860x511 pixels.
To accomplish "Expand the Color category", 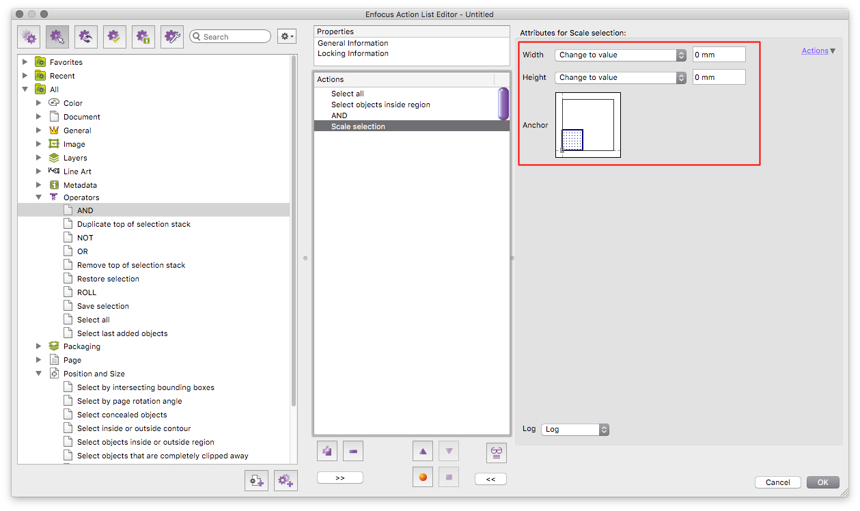I will (39, 103).
